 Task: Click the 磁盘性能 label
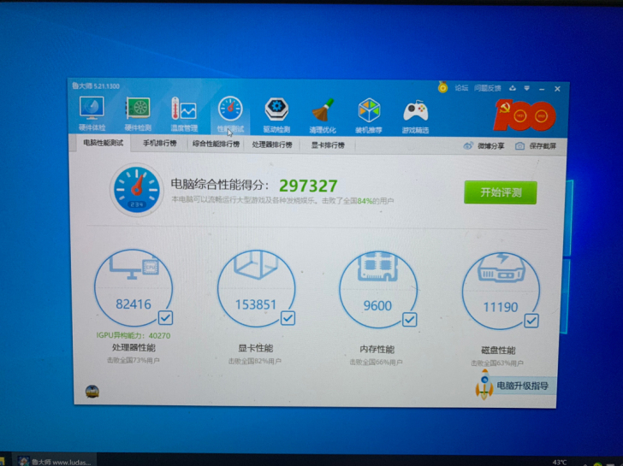click(498, 351)
